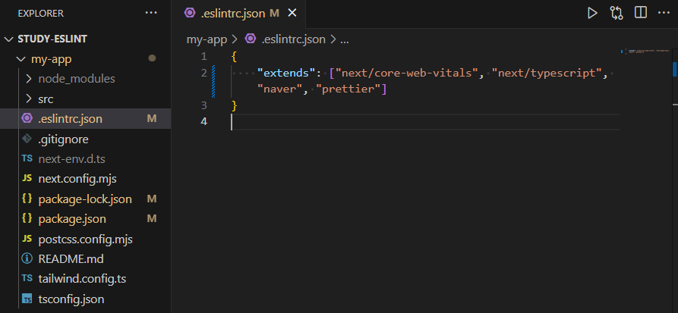678x313 pixels.
Task: Click the "extends" key in the editor
Action: [285, 73]
